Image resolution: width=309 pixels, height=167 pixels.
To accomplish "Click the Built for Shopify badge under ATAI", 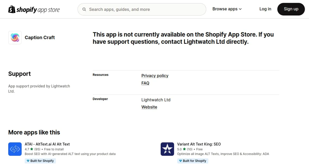I will (40, 161).
